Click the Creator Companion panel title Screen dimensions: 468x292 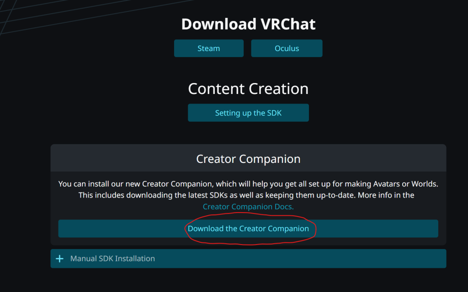[x=248, y=159]
